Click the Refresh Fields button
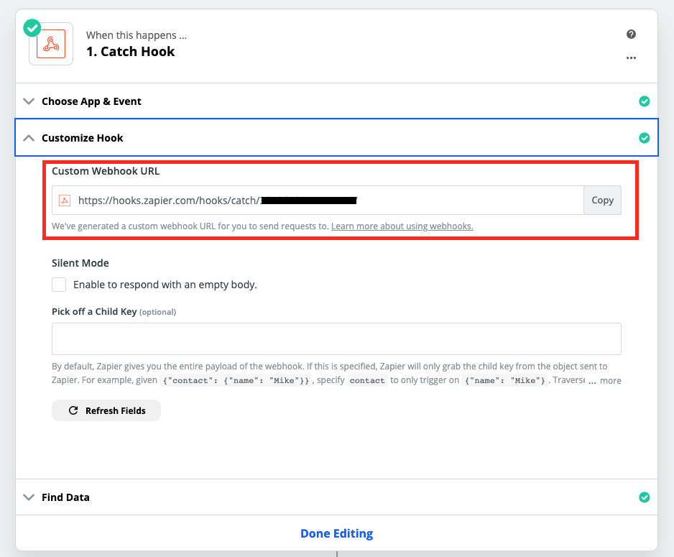674x557 pixels. pyautogui.click(x=106, y=410)
